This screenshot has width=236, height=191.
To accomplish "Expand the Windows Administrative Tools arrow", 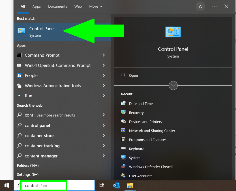I will (104, 86).
